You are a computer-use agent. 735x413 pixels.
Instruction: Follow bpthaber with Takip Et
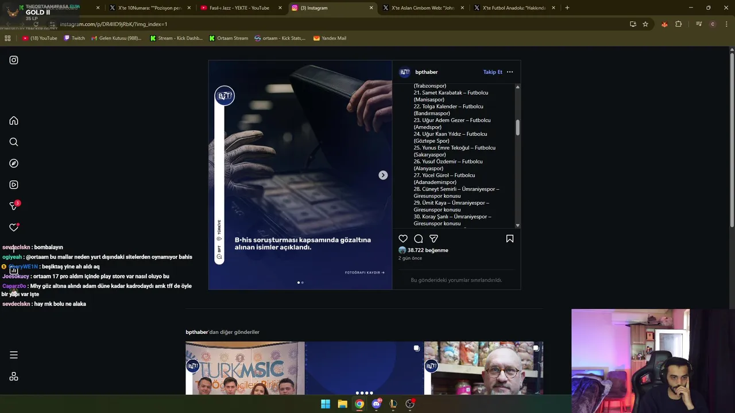click(x=493, y=72)
